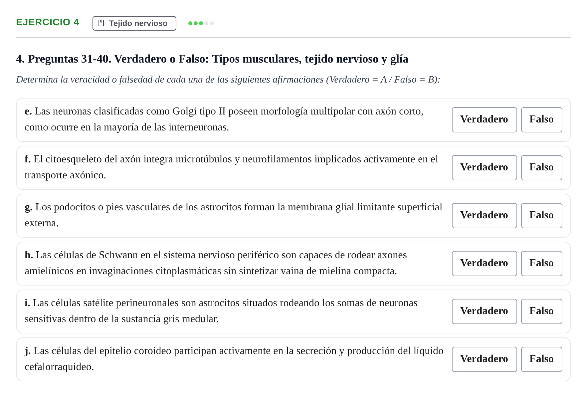Image resolution: width=587 pixels, height=398 pixels.
Task: Select Falso for statement g on podocitos
Action: (541, 216)
